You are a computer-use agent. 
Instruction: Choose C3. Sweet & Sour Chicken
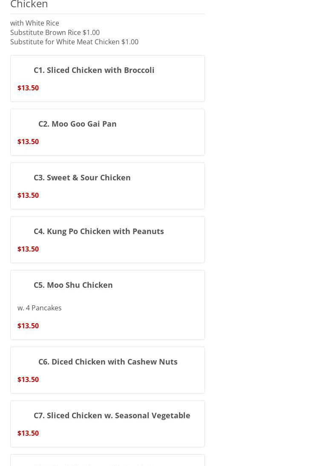click(82, 178)
